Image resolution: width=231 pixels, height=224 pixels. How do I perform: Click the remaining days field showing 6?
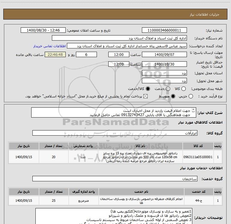click(x=86, y=54)
